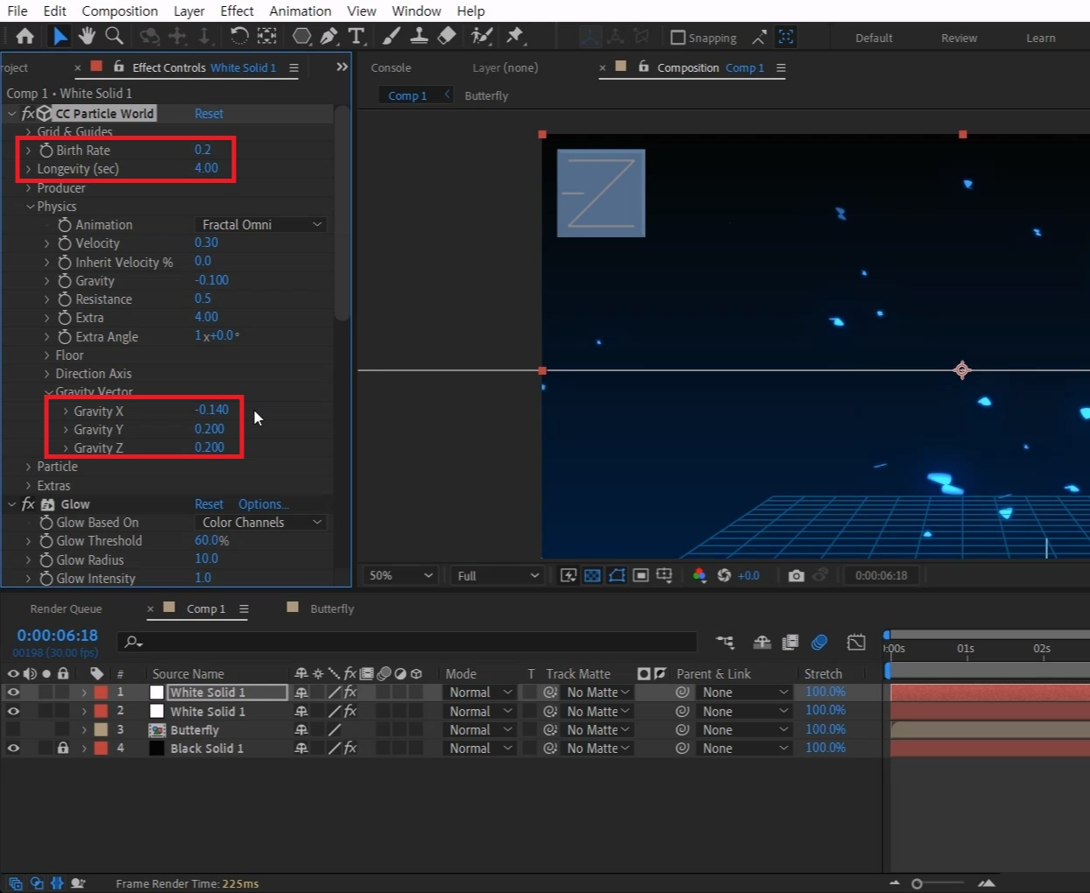Screen dimensions: 1090x893
Task: Open the Animation Fractal Omni dropdown
Action: pyautogui.click(x=261, y=225)
